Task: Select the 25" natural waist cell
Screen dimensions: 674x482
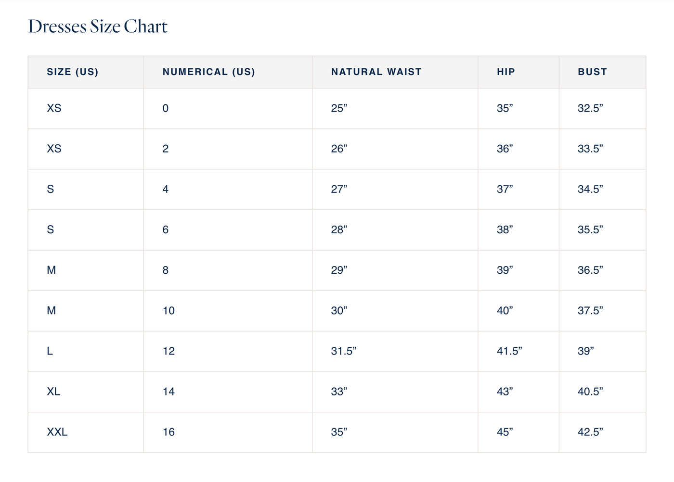Action: pos(339,108)
